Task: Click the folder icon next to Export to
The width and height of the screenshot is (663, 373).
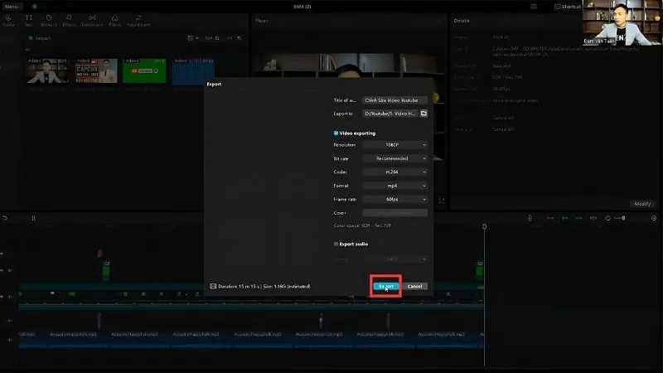Action: [423, 114]
